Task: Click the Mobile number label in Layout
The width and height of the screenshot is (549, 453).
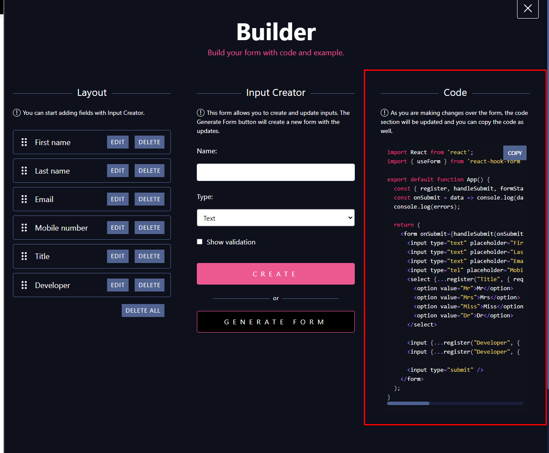Action: 61,228
